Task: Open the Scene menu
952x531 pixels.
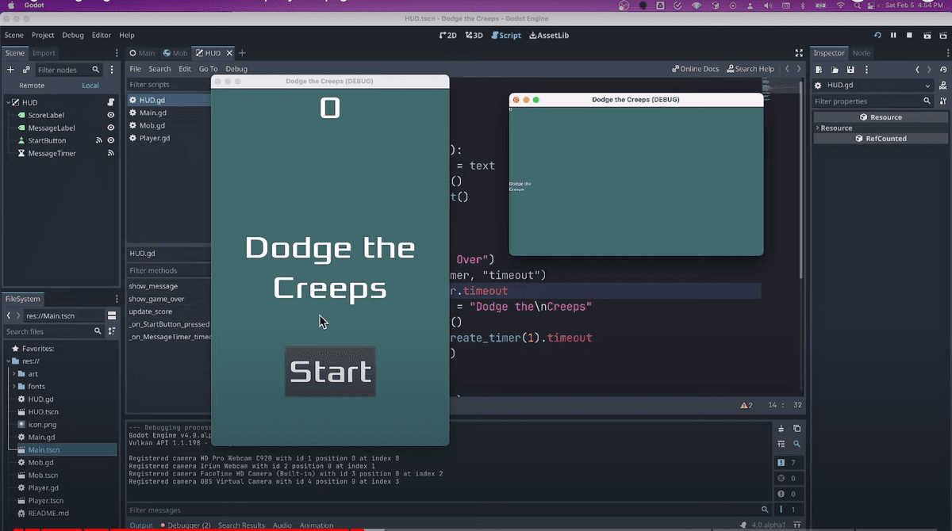Action: (14, 35)
